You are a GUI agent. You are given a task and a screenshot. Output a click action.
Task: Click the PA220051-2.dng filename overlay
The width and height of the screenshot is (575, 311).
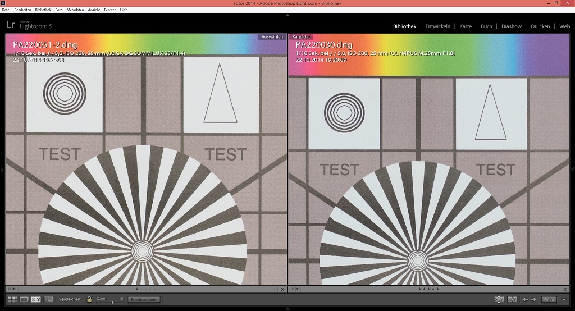coord(45,45)
